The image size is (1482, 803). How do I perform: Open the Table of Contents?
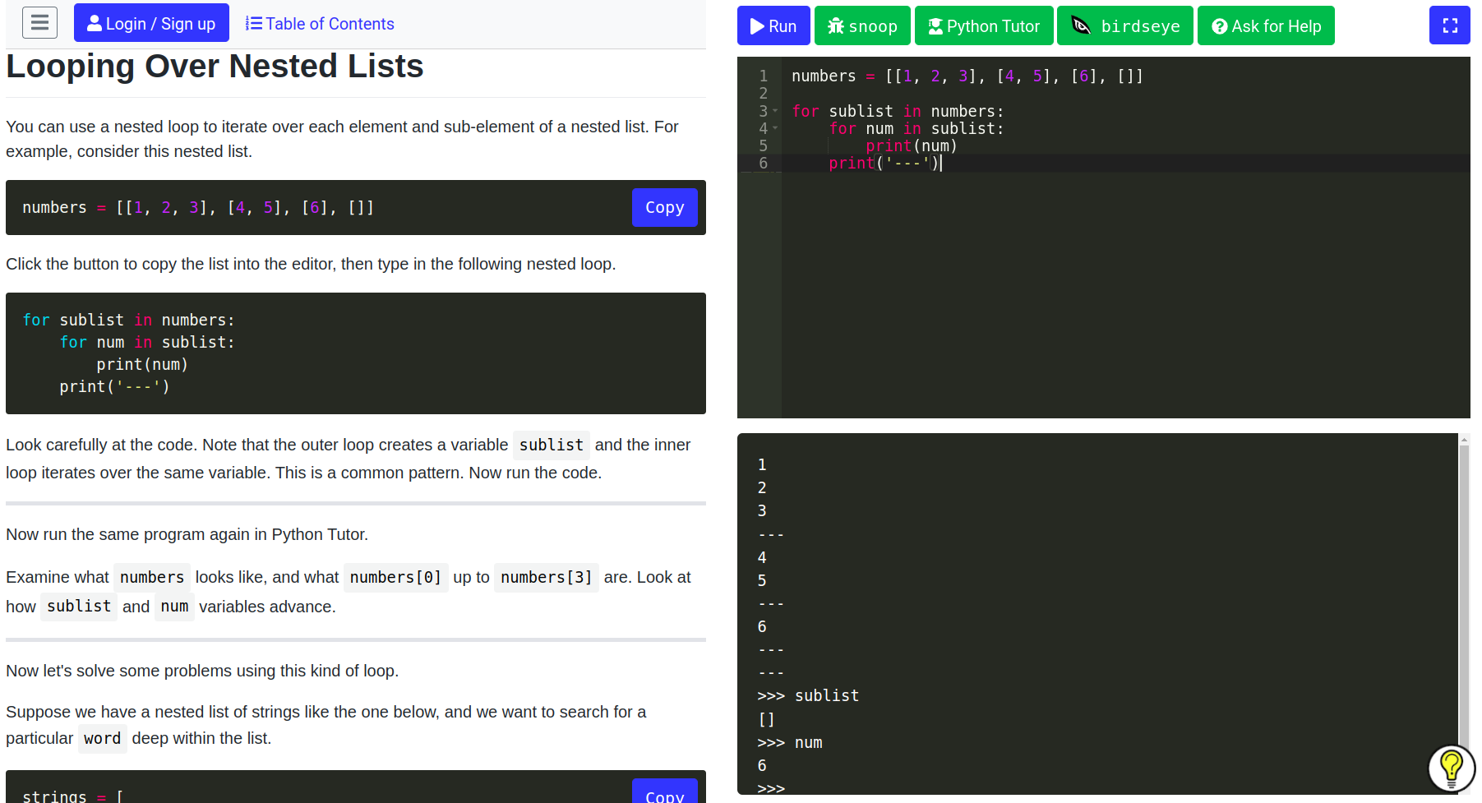click(320, 24)
